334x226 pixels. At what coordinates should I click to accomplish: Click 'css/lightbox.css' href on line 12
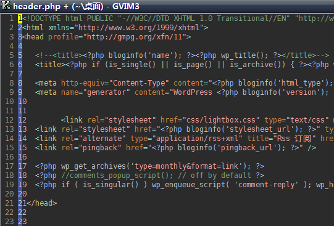[220, 120]
